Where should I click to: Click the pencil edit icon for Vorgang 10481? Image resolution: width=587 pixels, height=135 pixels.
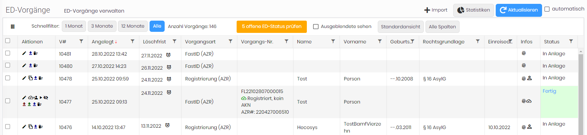[24, 54]
